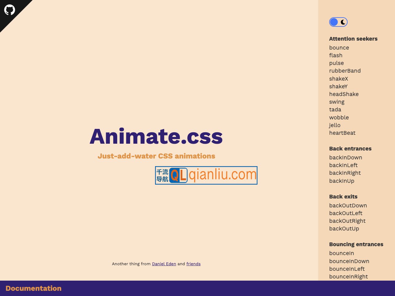Visit the Daniel Eden link

click(164, 264)
